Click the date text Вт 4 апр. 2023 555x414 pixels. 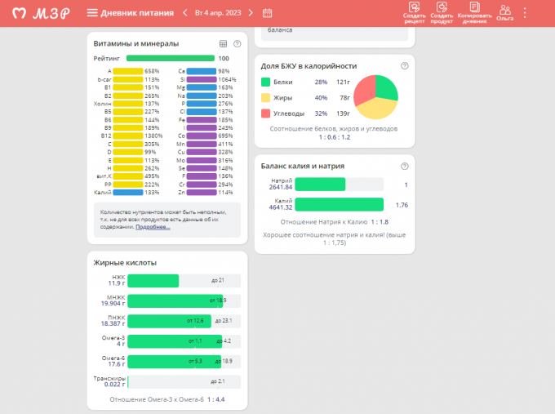pos(220,13)
